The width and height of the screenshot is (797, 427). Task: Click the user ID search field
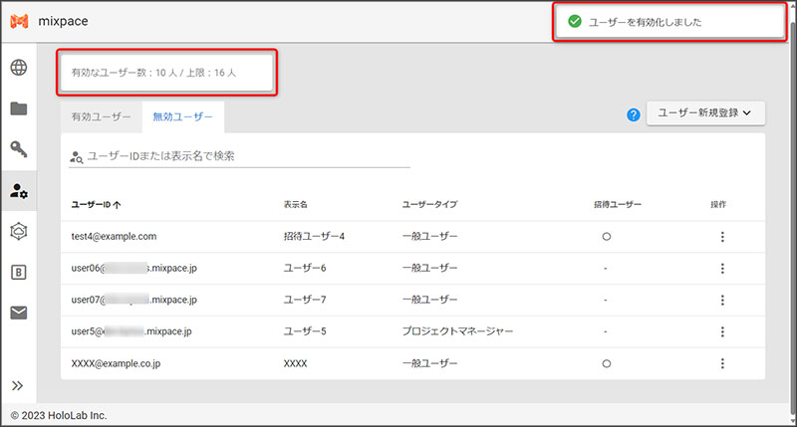(x=247, y=156)
